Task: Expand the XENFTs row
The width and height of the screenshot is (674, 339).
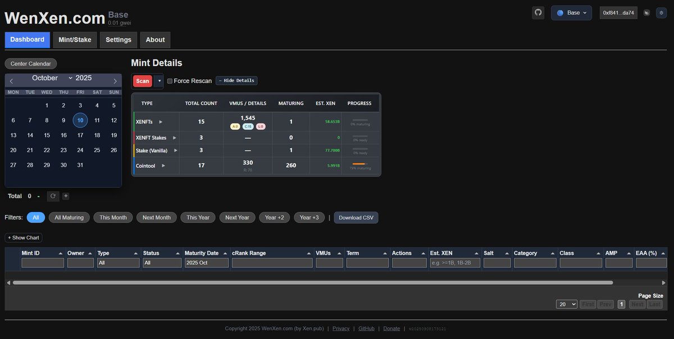Action: pos(161,121)
